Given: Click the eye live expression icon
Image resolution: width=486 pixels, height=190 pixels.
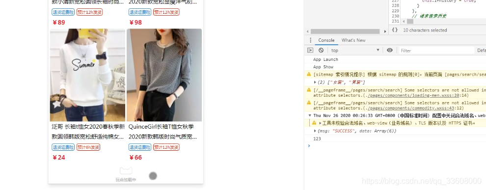Looking at the screenshot, I should click(390, 50).
